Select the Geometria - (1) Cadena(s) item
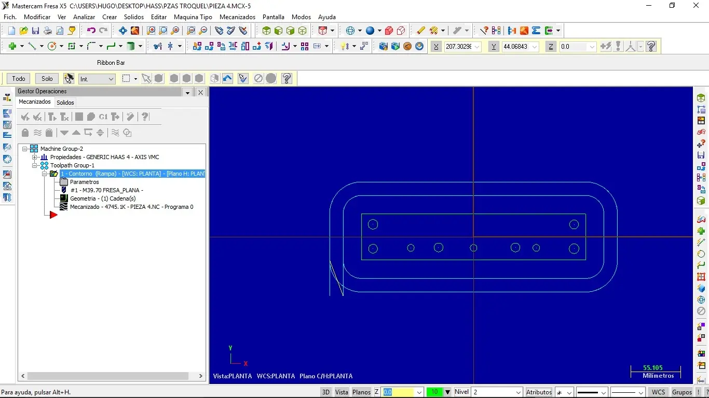This screenshot has height=398, width=709. [x=103, y=198]
